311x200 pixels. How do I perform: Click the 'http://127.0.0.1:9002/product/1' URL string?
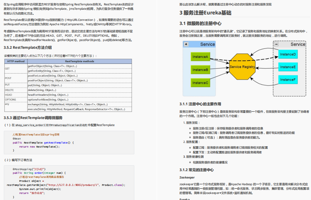point(74,185)
